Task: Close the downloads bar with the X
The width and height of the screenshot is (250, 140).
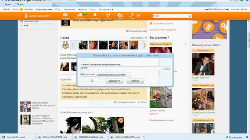Action: pos(247,137)
